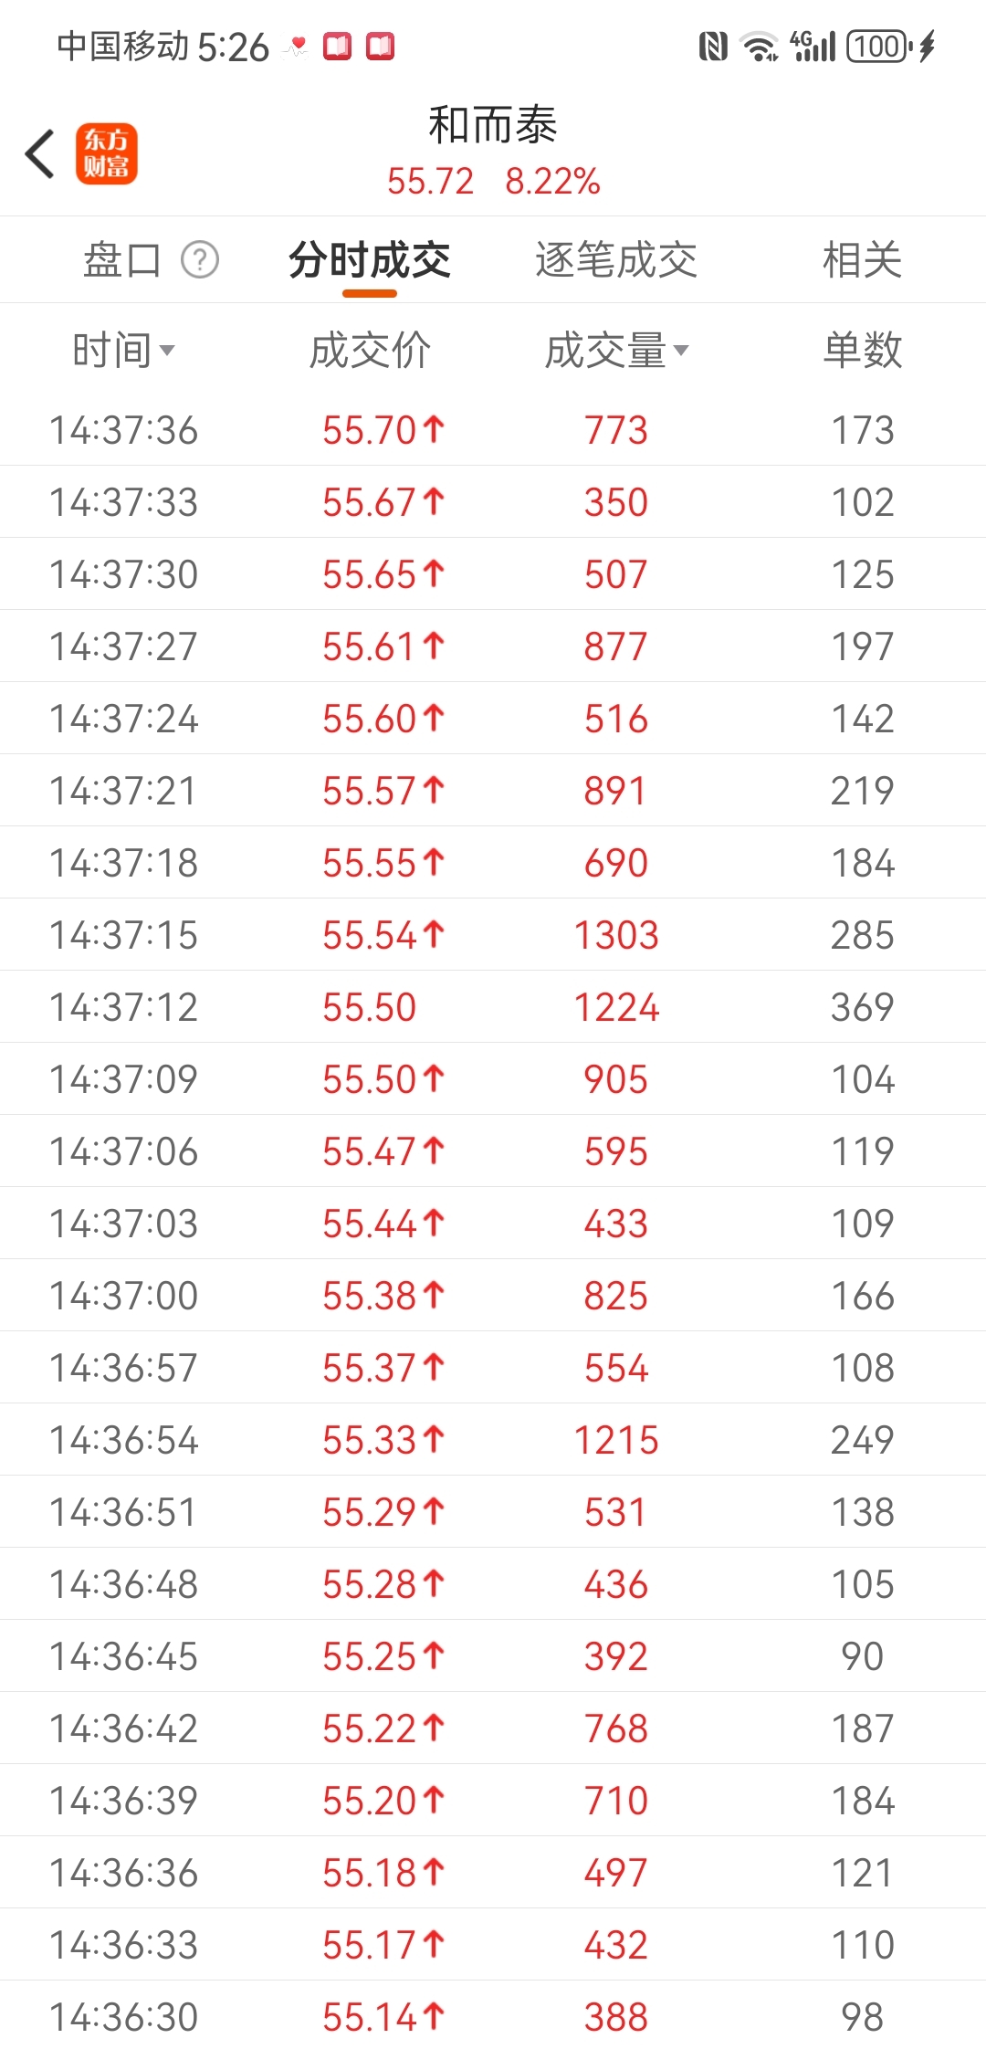Sort by the 成交量 column dropdown
This screenshot has height=2049, width=986.
point(616,350)
